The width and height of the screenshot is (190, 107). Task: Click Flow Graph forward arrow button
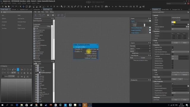click(x=53, y=15)
